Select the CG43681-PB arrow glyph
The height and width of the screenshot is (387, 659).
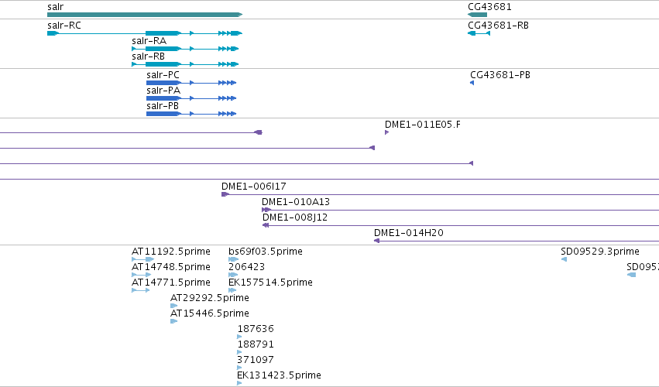[x=472, y=83]
